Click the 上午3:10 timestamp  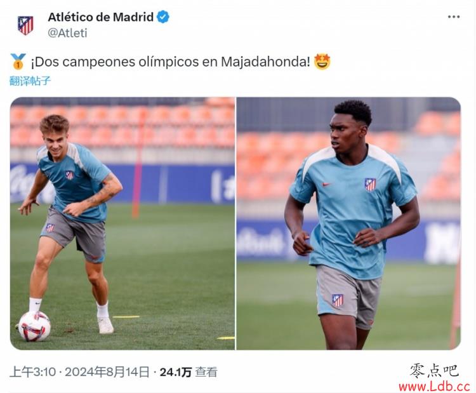click(32, 372)
